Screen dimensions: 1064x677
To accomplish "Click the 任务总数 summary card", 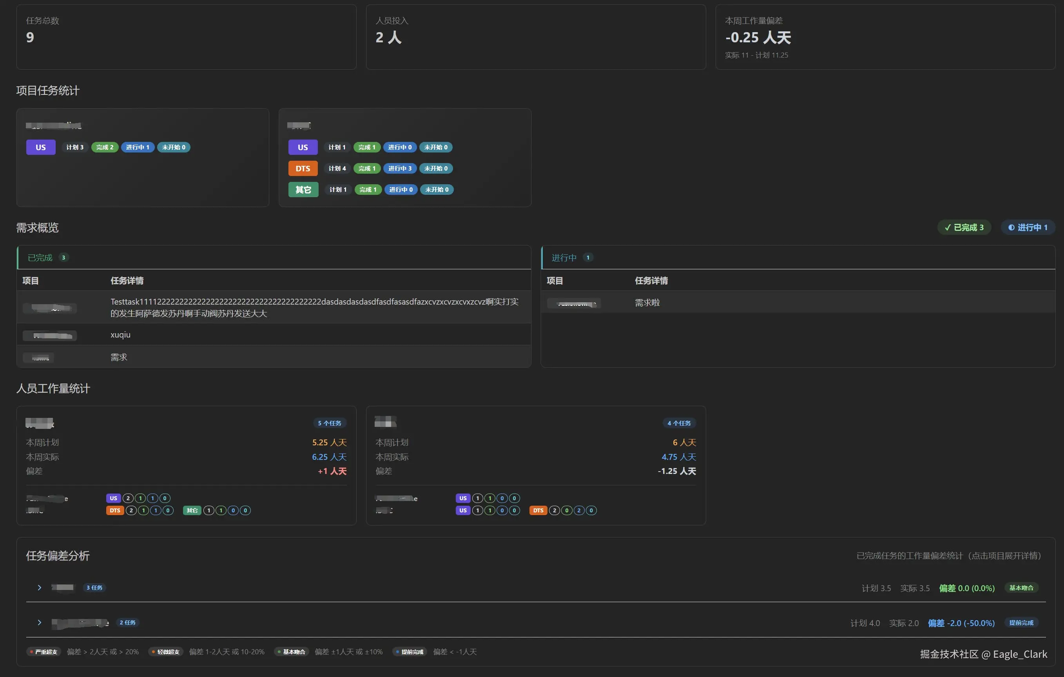I will (x=186, y=37).
